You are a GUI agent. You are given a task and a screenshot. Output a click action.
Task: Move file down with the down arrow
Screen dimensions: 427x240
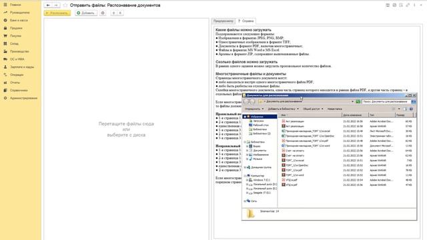(120, 13)
